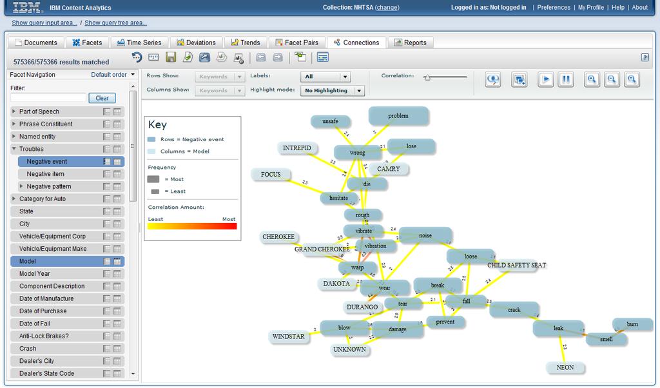
Task: Click the undo/reset query icon in toolbar
Action: (x=137, y=57)
